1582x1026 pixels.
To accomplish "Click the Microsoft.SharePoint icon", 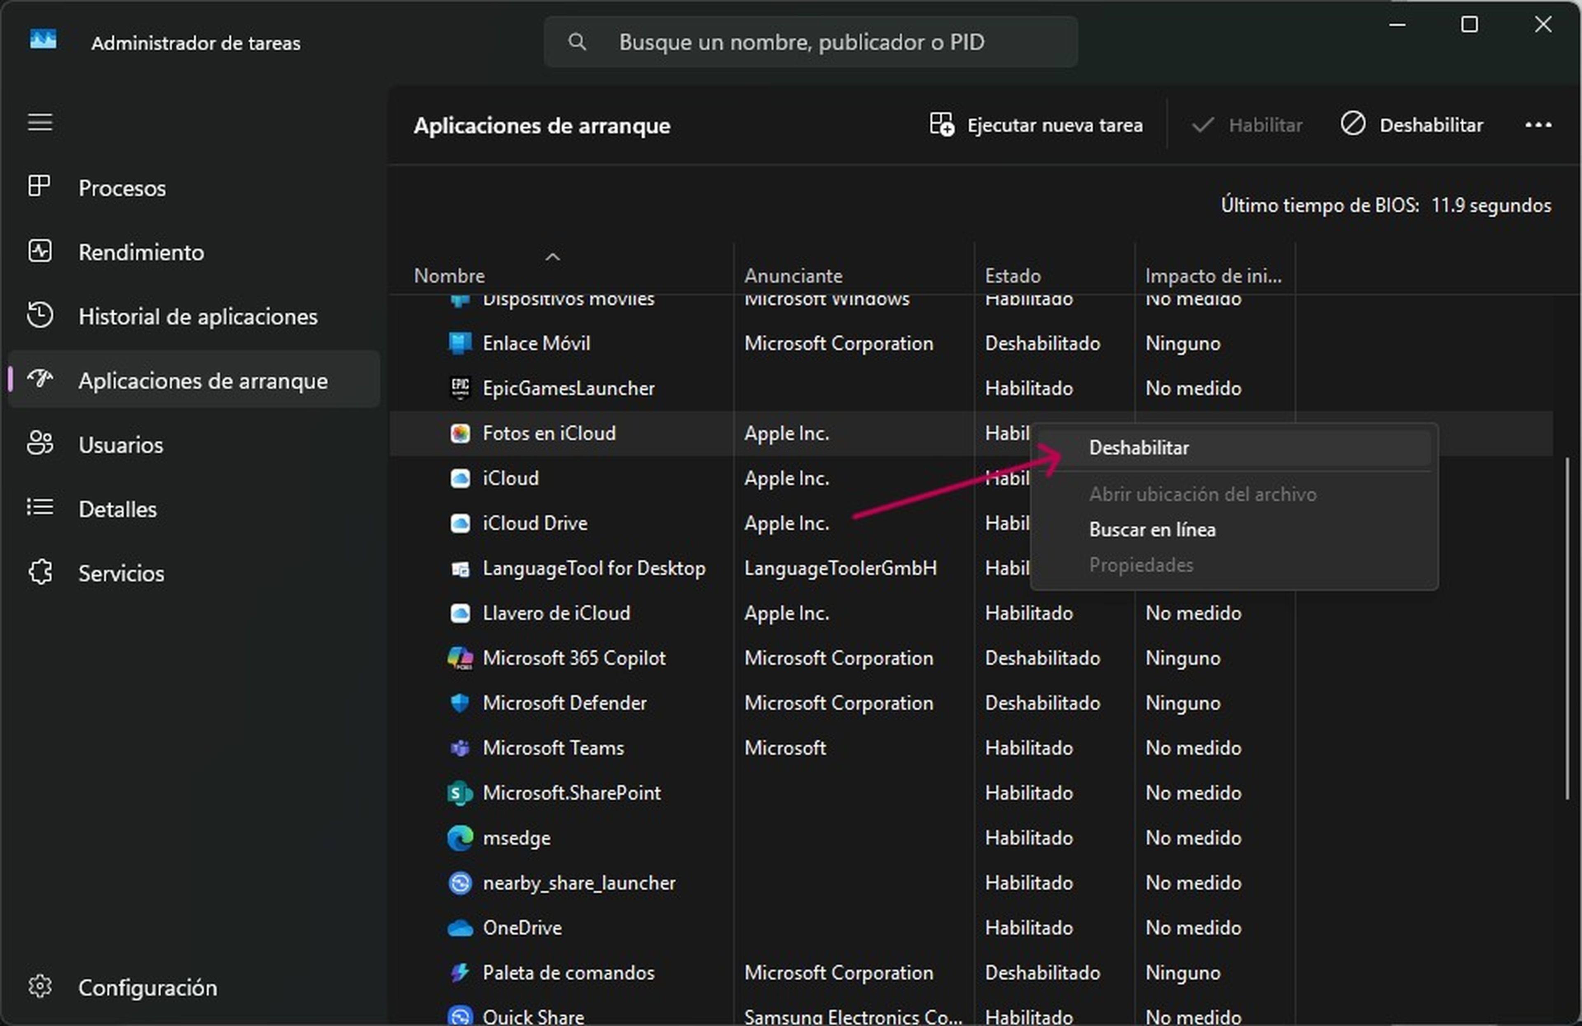I will pyautogui.click(x=460, y=793).
